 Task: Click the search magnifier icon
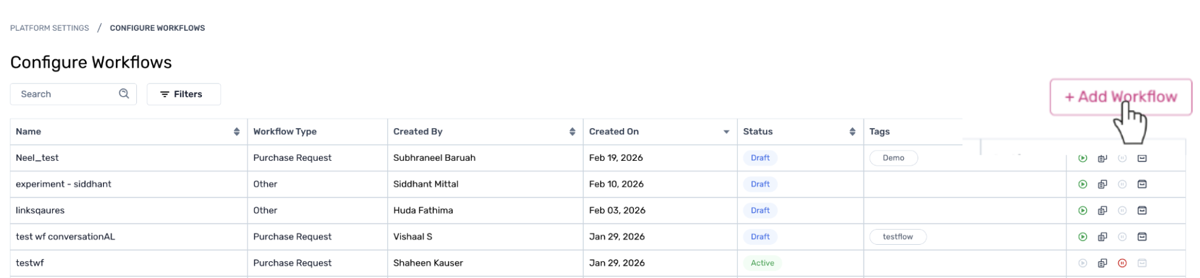pyautogui.click(x=124, y=94)
